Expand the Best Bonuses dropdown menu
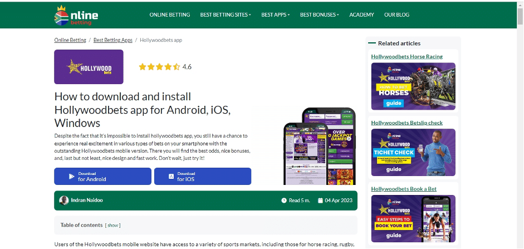Screen dimensions: 524x249 (320, 14)
